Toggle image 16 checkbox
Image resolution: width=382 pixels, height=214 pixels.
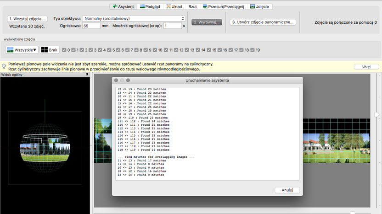click(x=220, y=50)
